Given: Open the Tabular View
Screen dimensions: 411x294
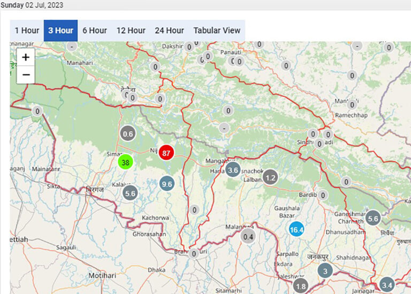Looking at the screenshot, I should click(x=217, y=31).
